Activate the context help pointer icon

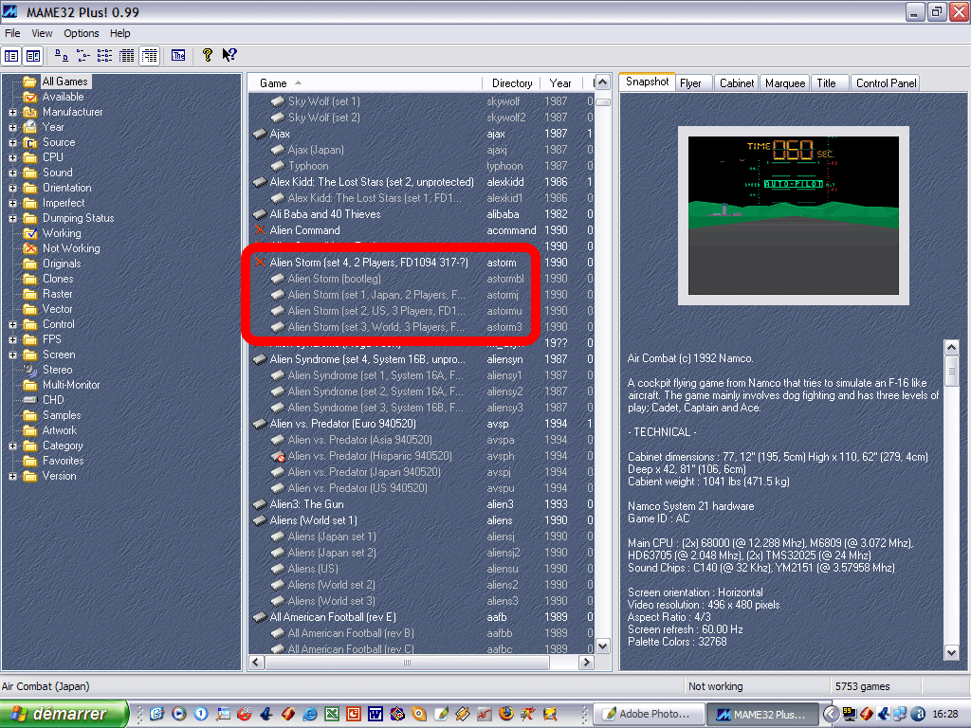[x=229, y=56]
